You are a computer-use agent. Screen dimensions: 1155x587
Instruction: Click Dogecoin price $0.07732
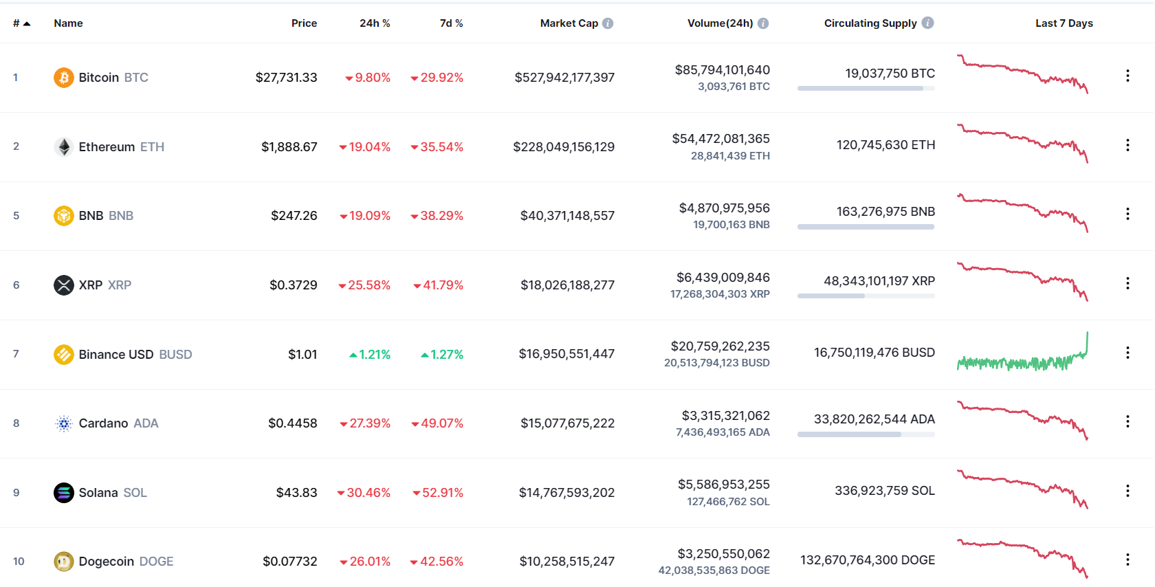point(289,562)
